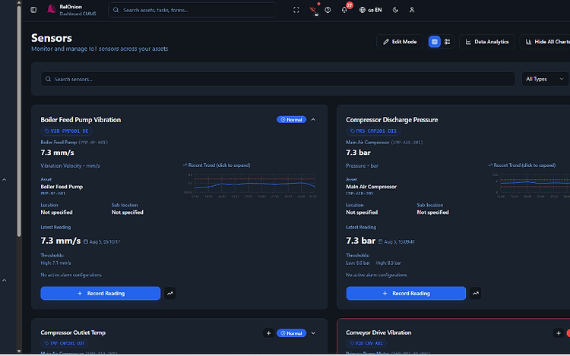Click the RelOnion logo
This screenshot has width=570, height=356.
pyautogui.click(x=51, y=9)
